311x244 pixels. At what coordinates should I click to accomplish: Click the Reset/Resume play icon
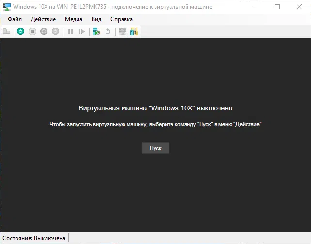[82, 31]
